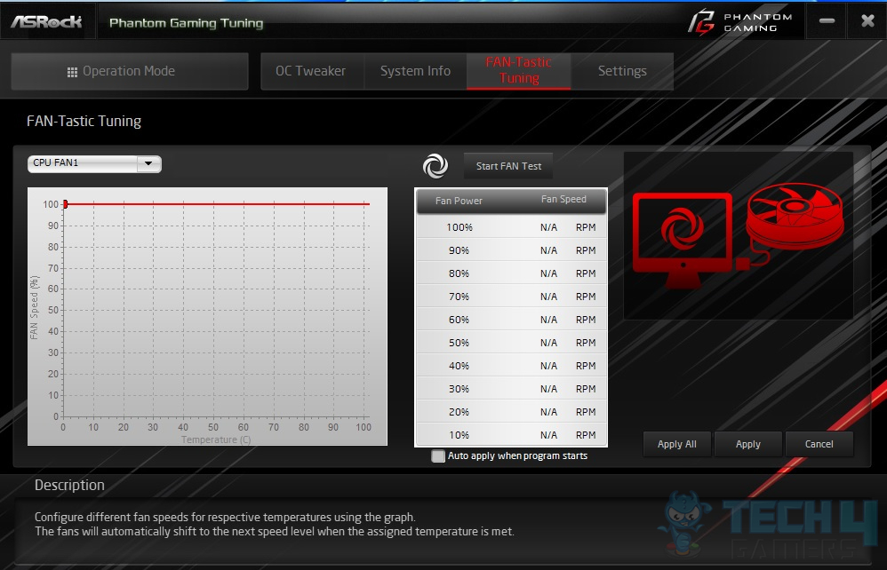Click the RPM label in 50% row
The width and height of the screenshot is (887, 570).
(x=586, y=343)
